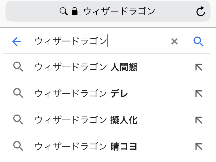Image resolution: width=216 pixels, height=162 pixels.
Task: Tap the magnifier icon in the address bar
Action: click(63, 12)
